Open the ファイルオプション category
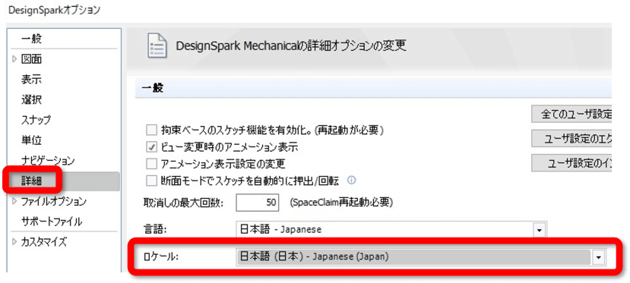This screenshot has width=630, height=283. coord(53,201)
